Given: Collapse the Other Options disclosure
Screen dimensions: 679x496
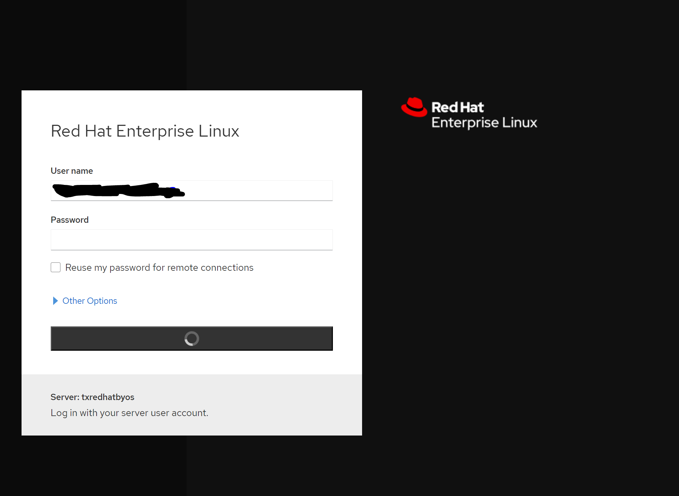Looking at the screenshot, I should click(89, 301).
